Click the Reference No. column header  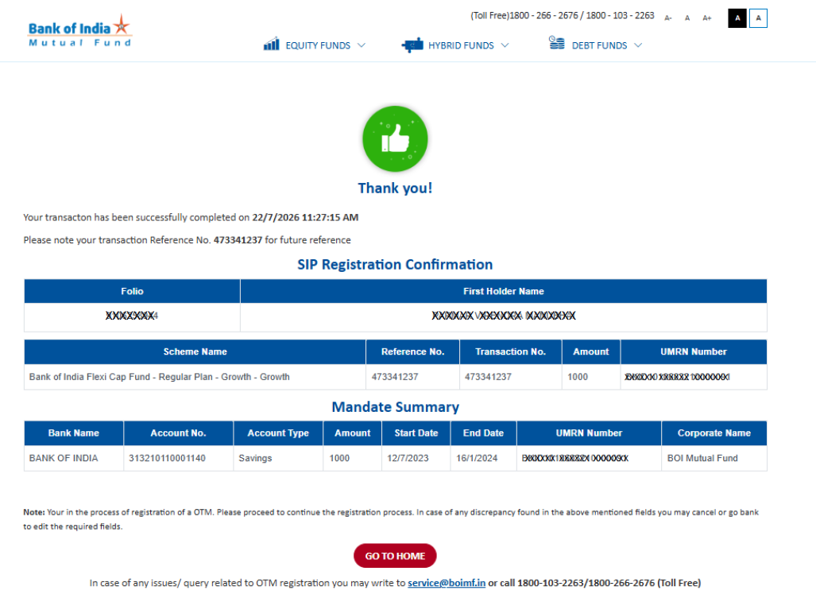pyautogui.click(x=412, y=351)
